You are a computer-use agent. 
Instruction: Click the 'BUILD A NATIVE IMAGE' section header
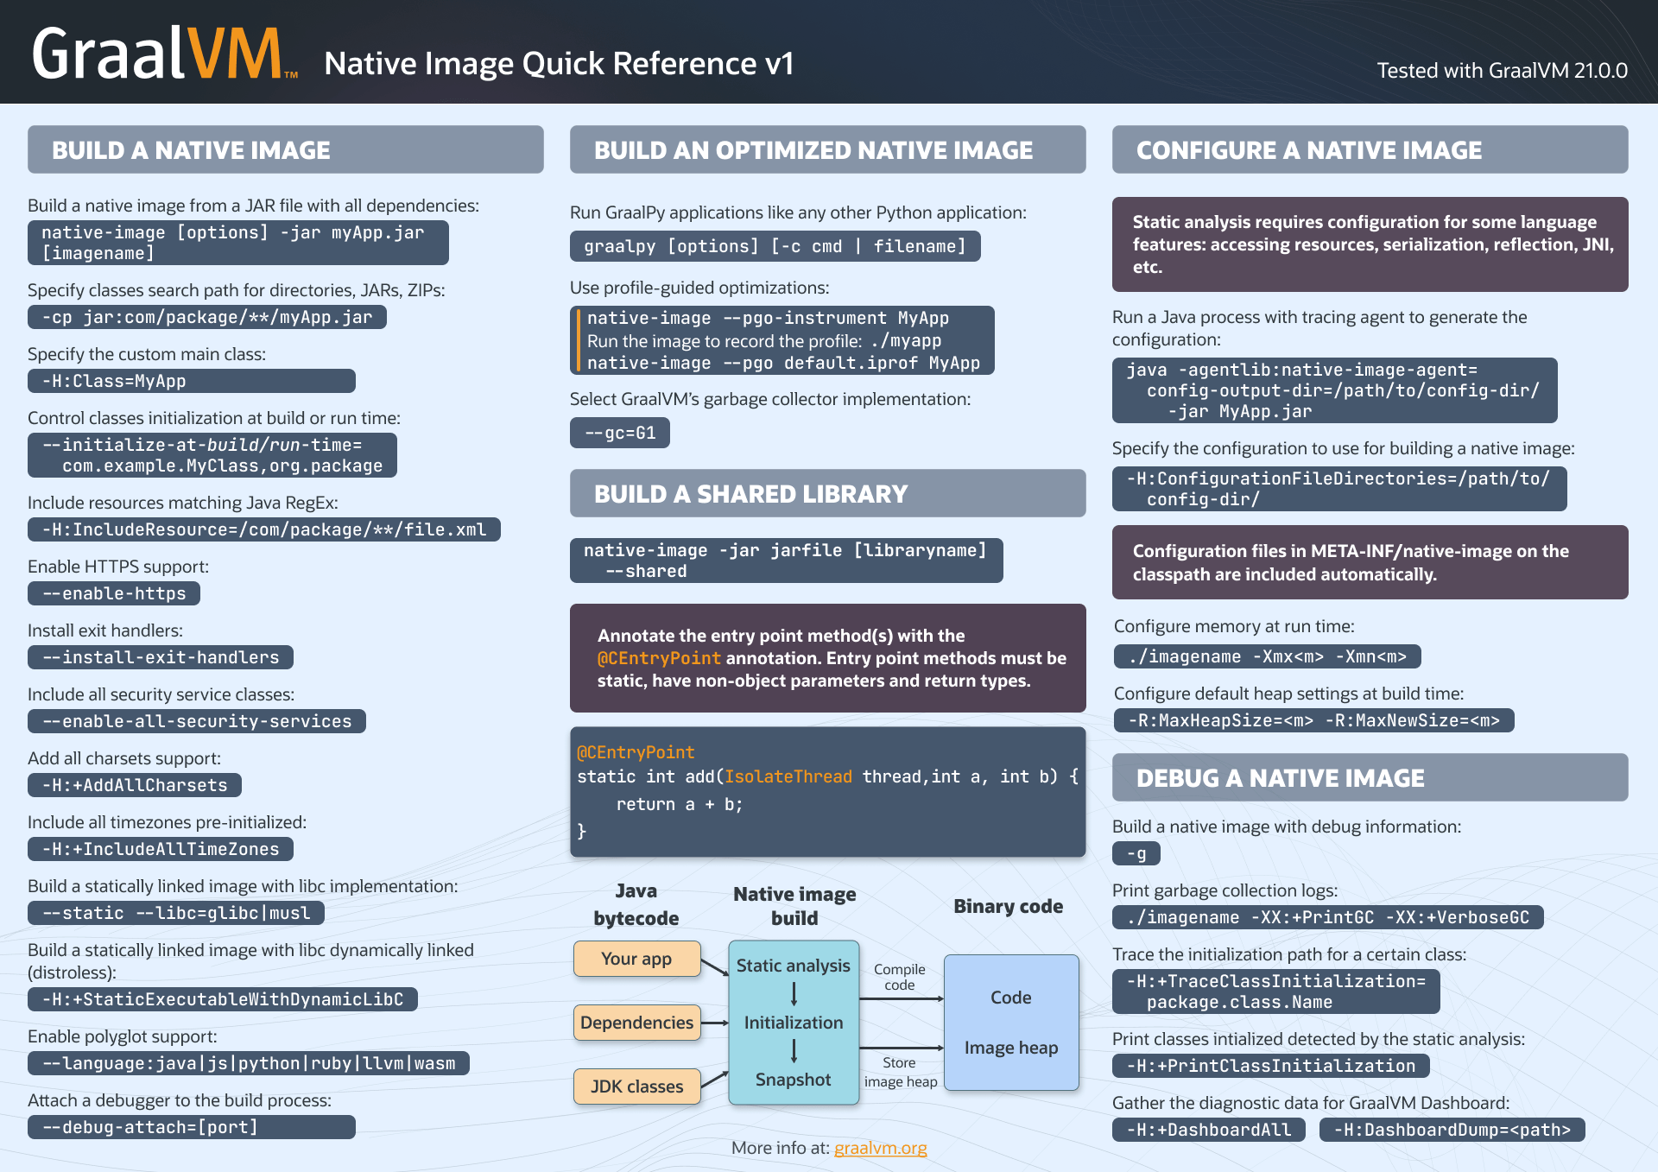286,149
